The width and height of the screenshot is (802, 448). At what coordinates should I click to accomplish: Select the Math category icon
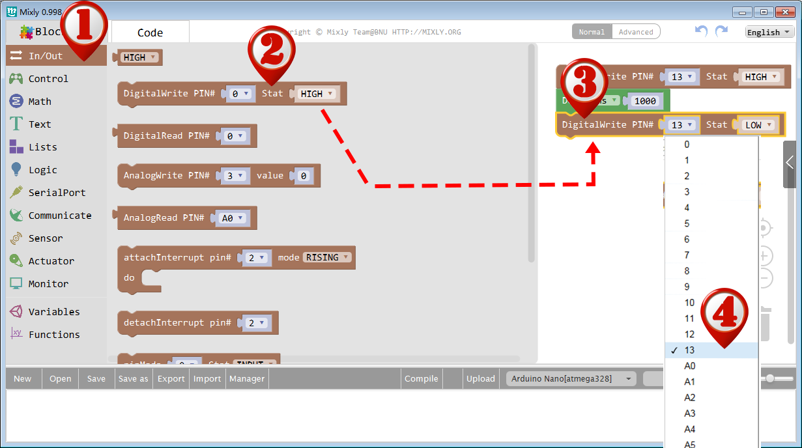16,102
